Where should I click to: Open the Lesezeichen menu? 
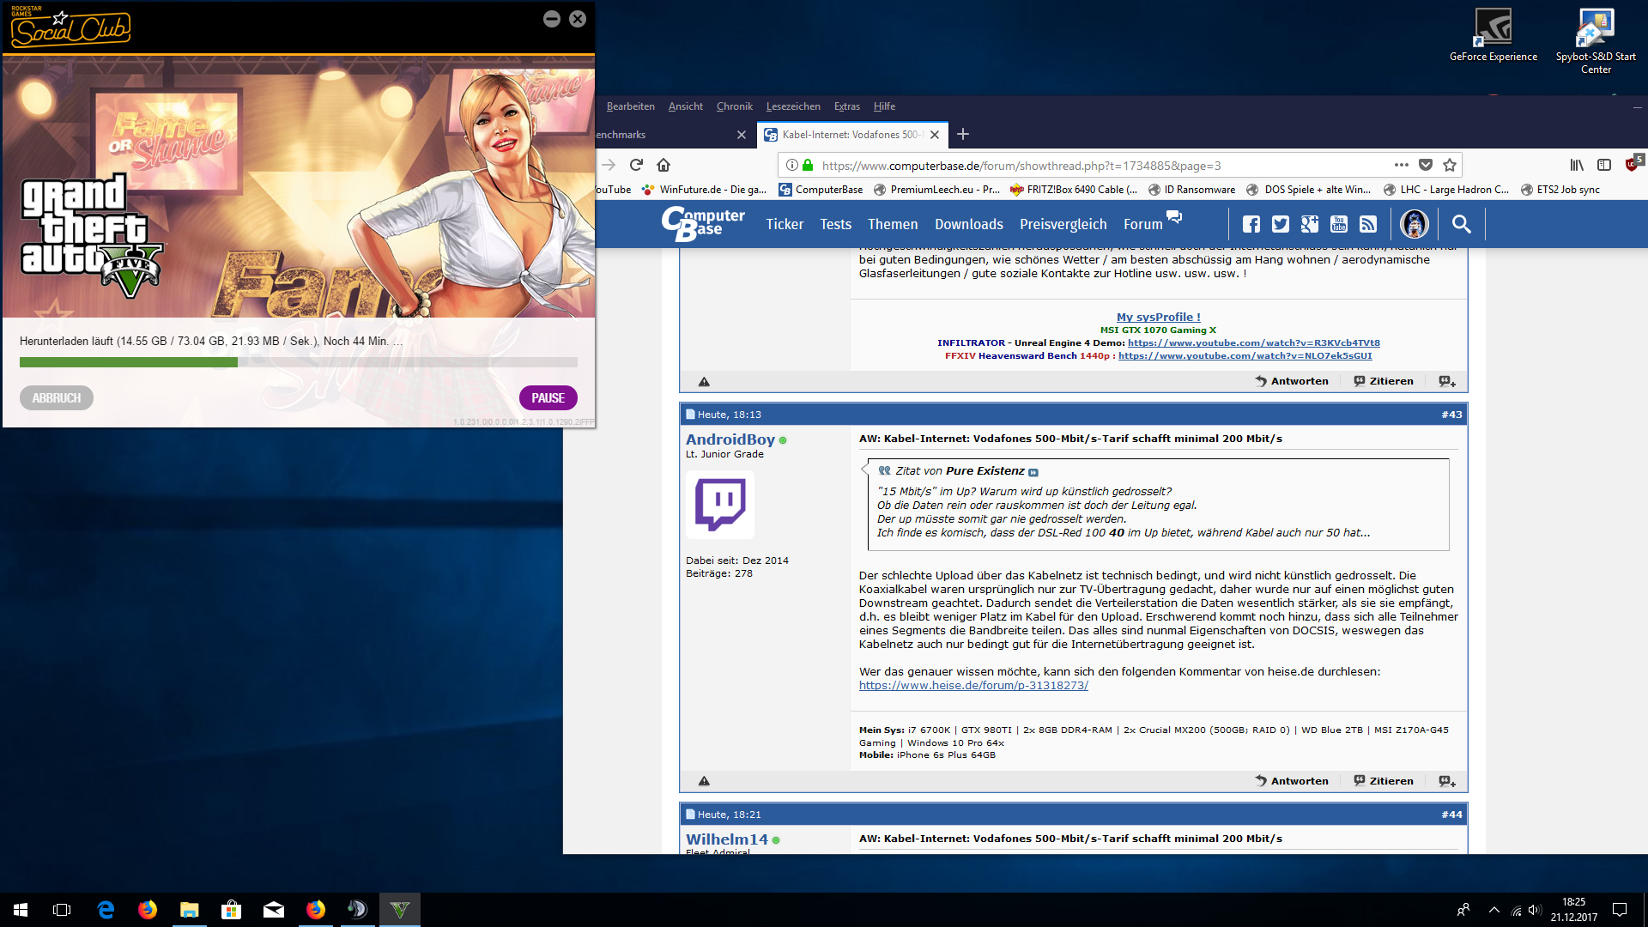(x=792, y=106)
